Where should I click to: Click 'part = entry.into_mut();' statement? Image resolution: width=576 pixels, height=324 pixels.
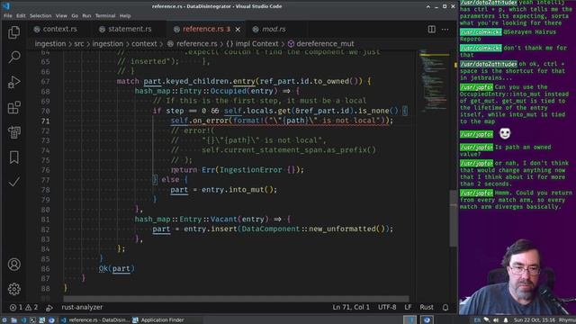[x=224, y=190]
